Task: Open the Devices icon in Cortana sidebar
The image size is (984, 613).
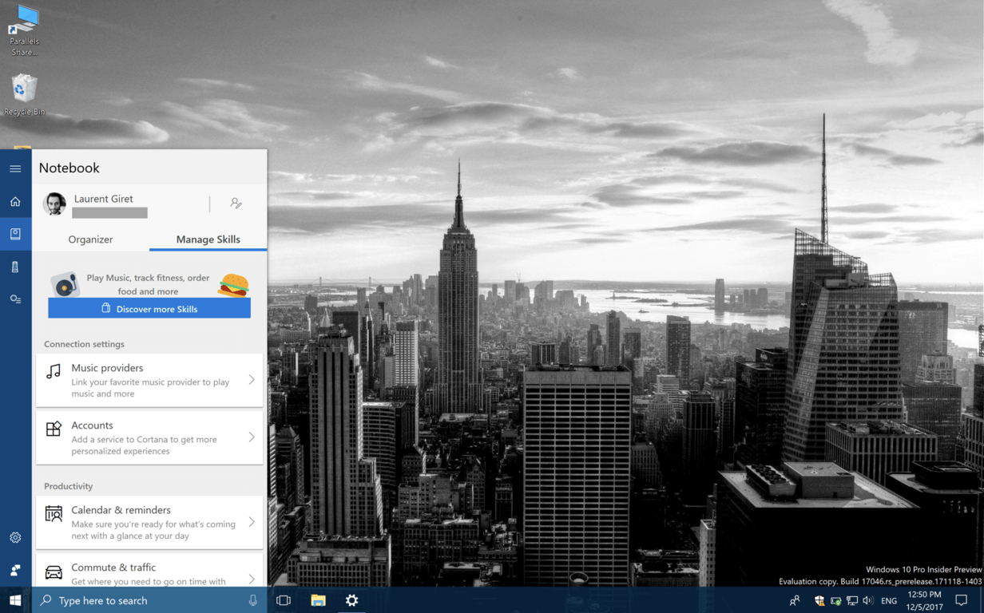Action: (15, 267)
